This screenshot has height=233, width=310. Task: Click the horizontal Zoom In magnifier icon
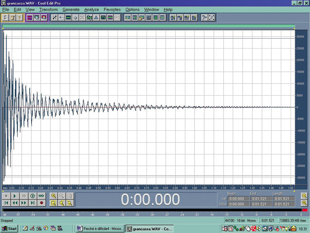pos(53,196)
